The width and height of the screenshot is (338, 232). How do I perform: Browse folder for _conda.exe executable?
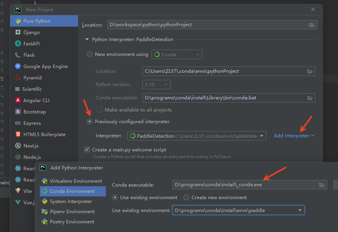coord(321,185)
